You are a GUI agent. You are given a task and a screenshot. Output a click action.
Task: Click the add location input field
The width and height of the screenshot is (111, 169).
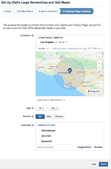[x=77, y=49]
